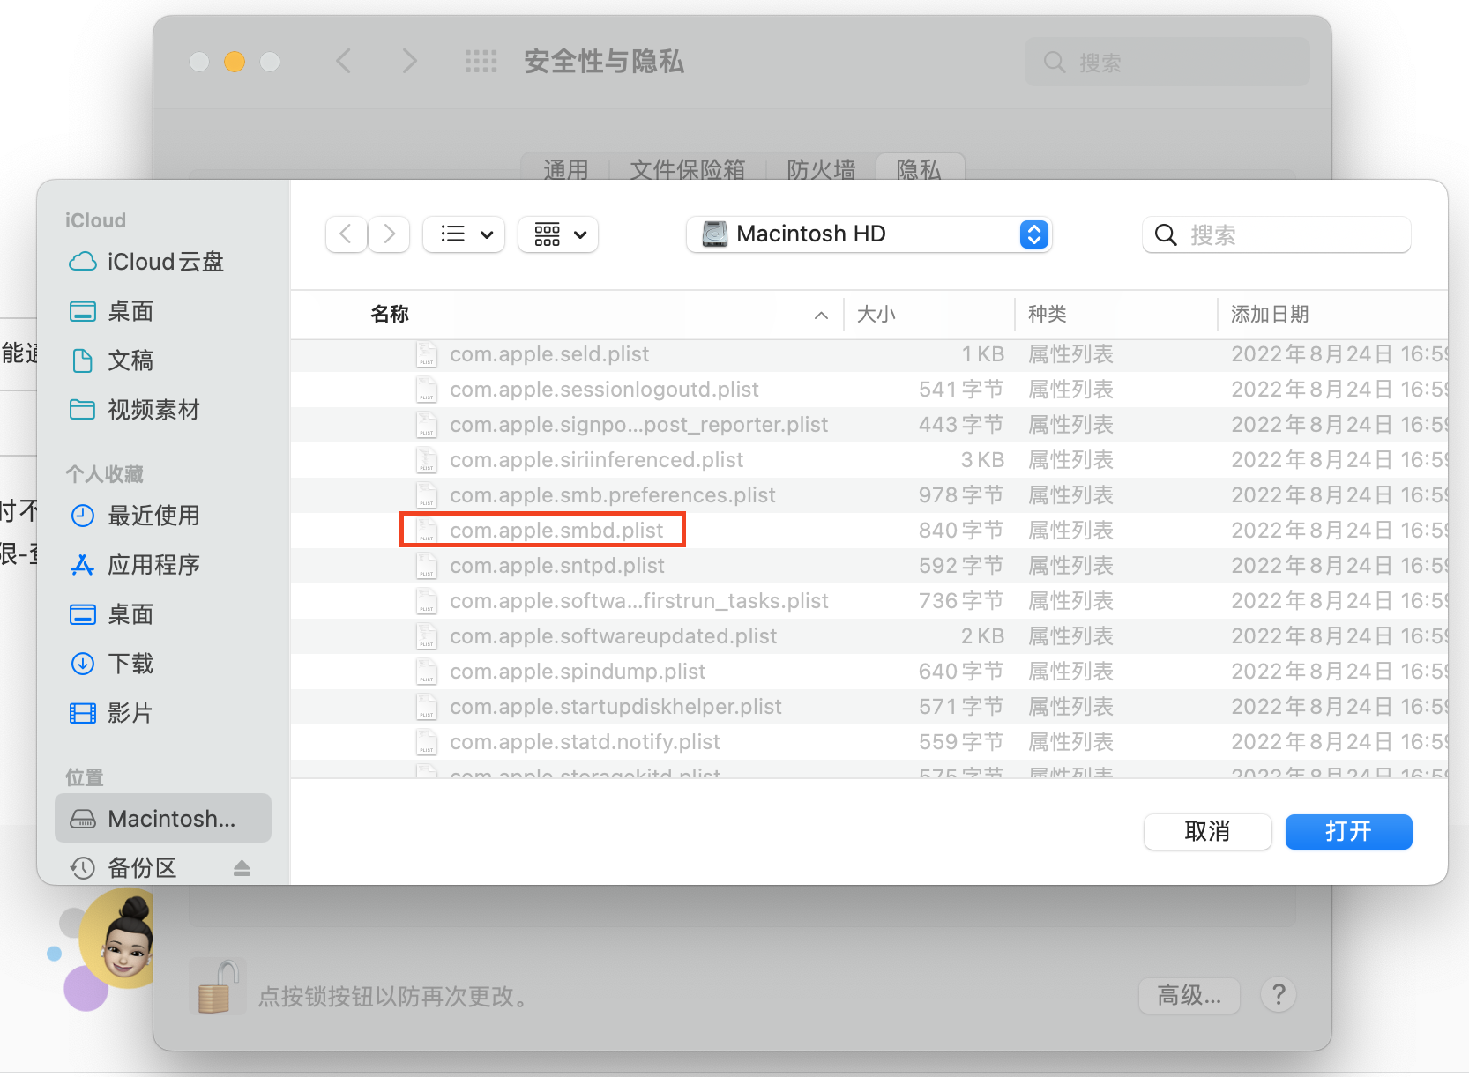Click the Cancel (取消) button
This screenshot has height=1077, width=1469.
[x=1207, y=831]
